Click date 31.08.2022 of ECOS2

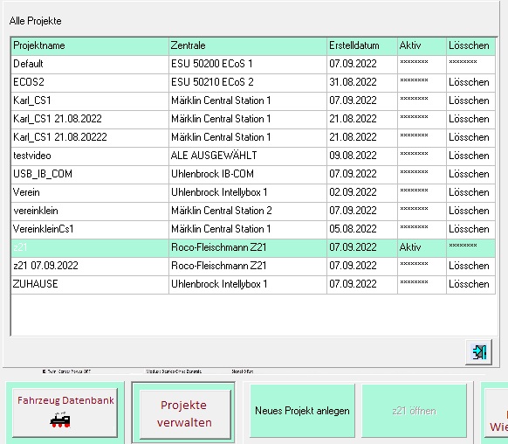(x=362, y=82)
